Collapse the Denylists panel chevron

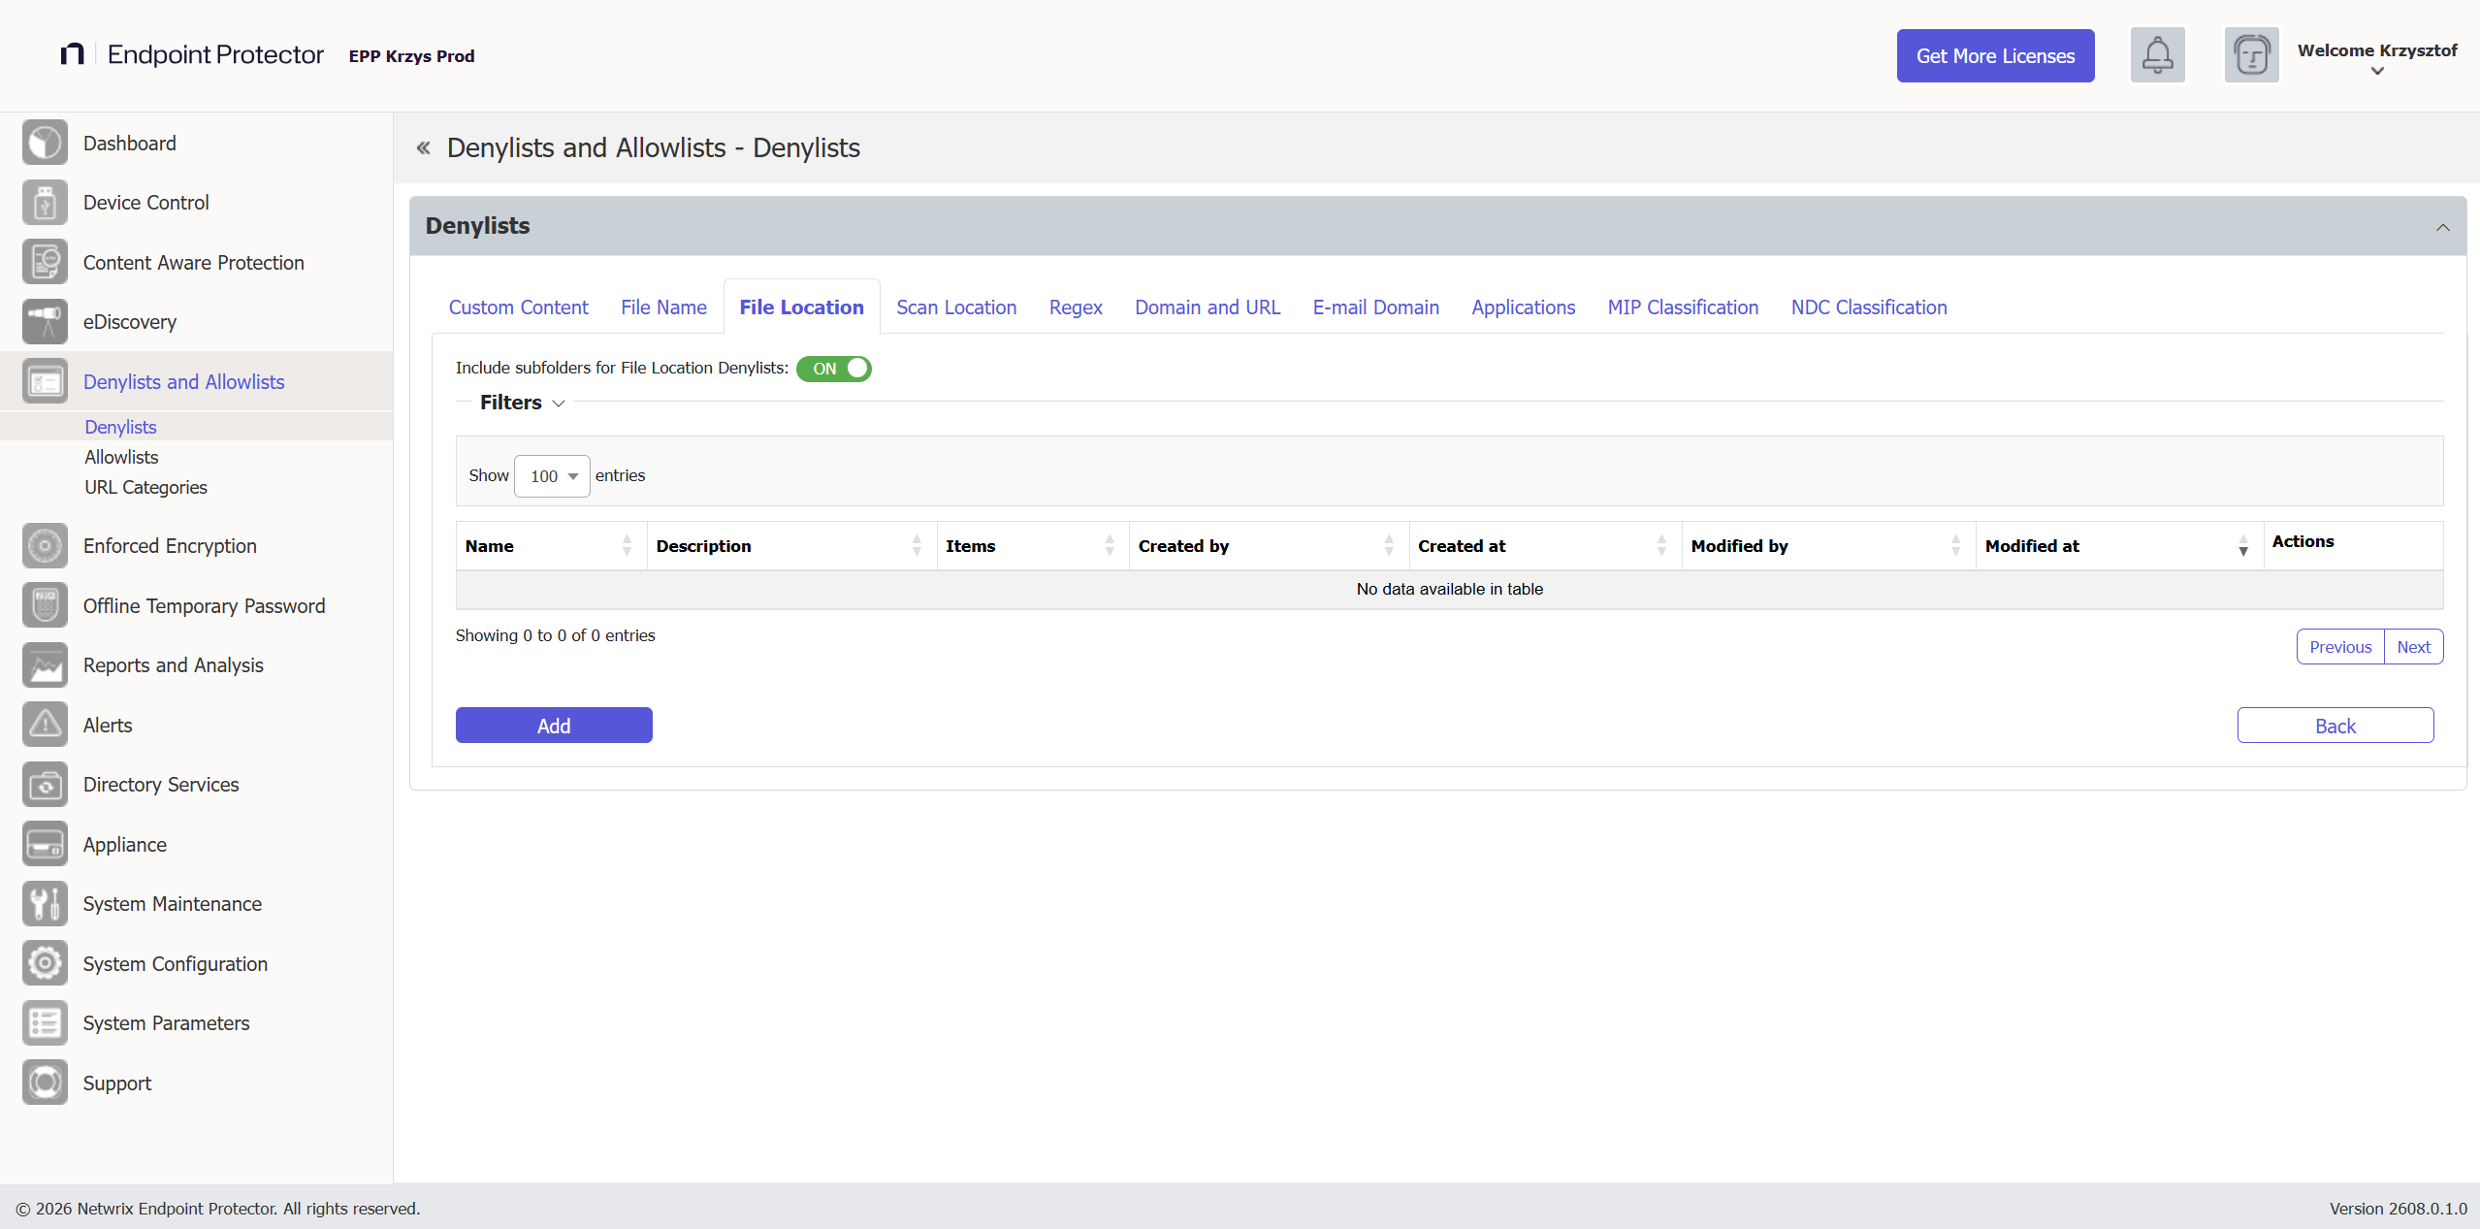2442,227
